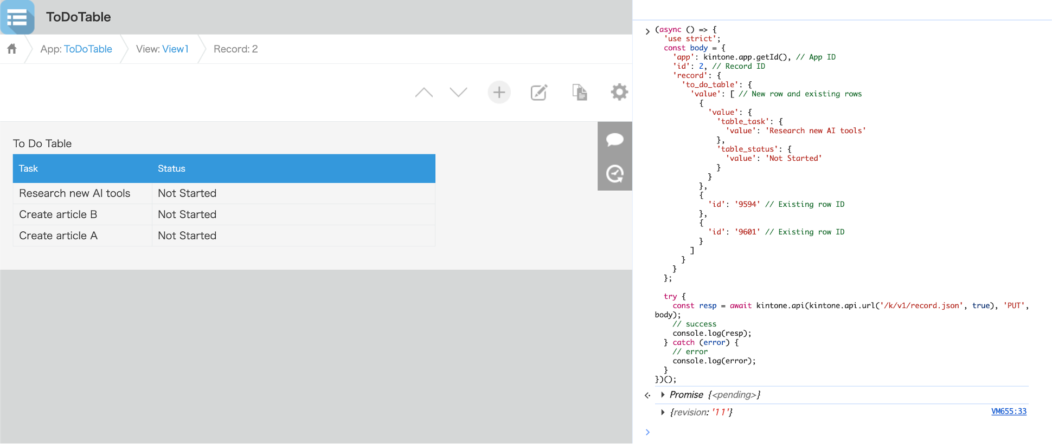Image resolution: width=1052 pixels, height=444 pixels.
Task: Click the '9594' existing row ID in code
Action: [x=747, y=205]
